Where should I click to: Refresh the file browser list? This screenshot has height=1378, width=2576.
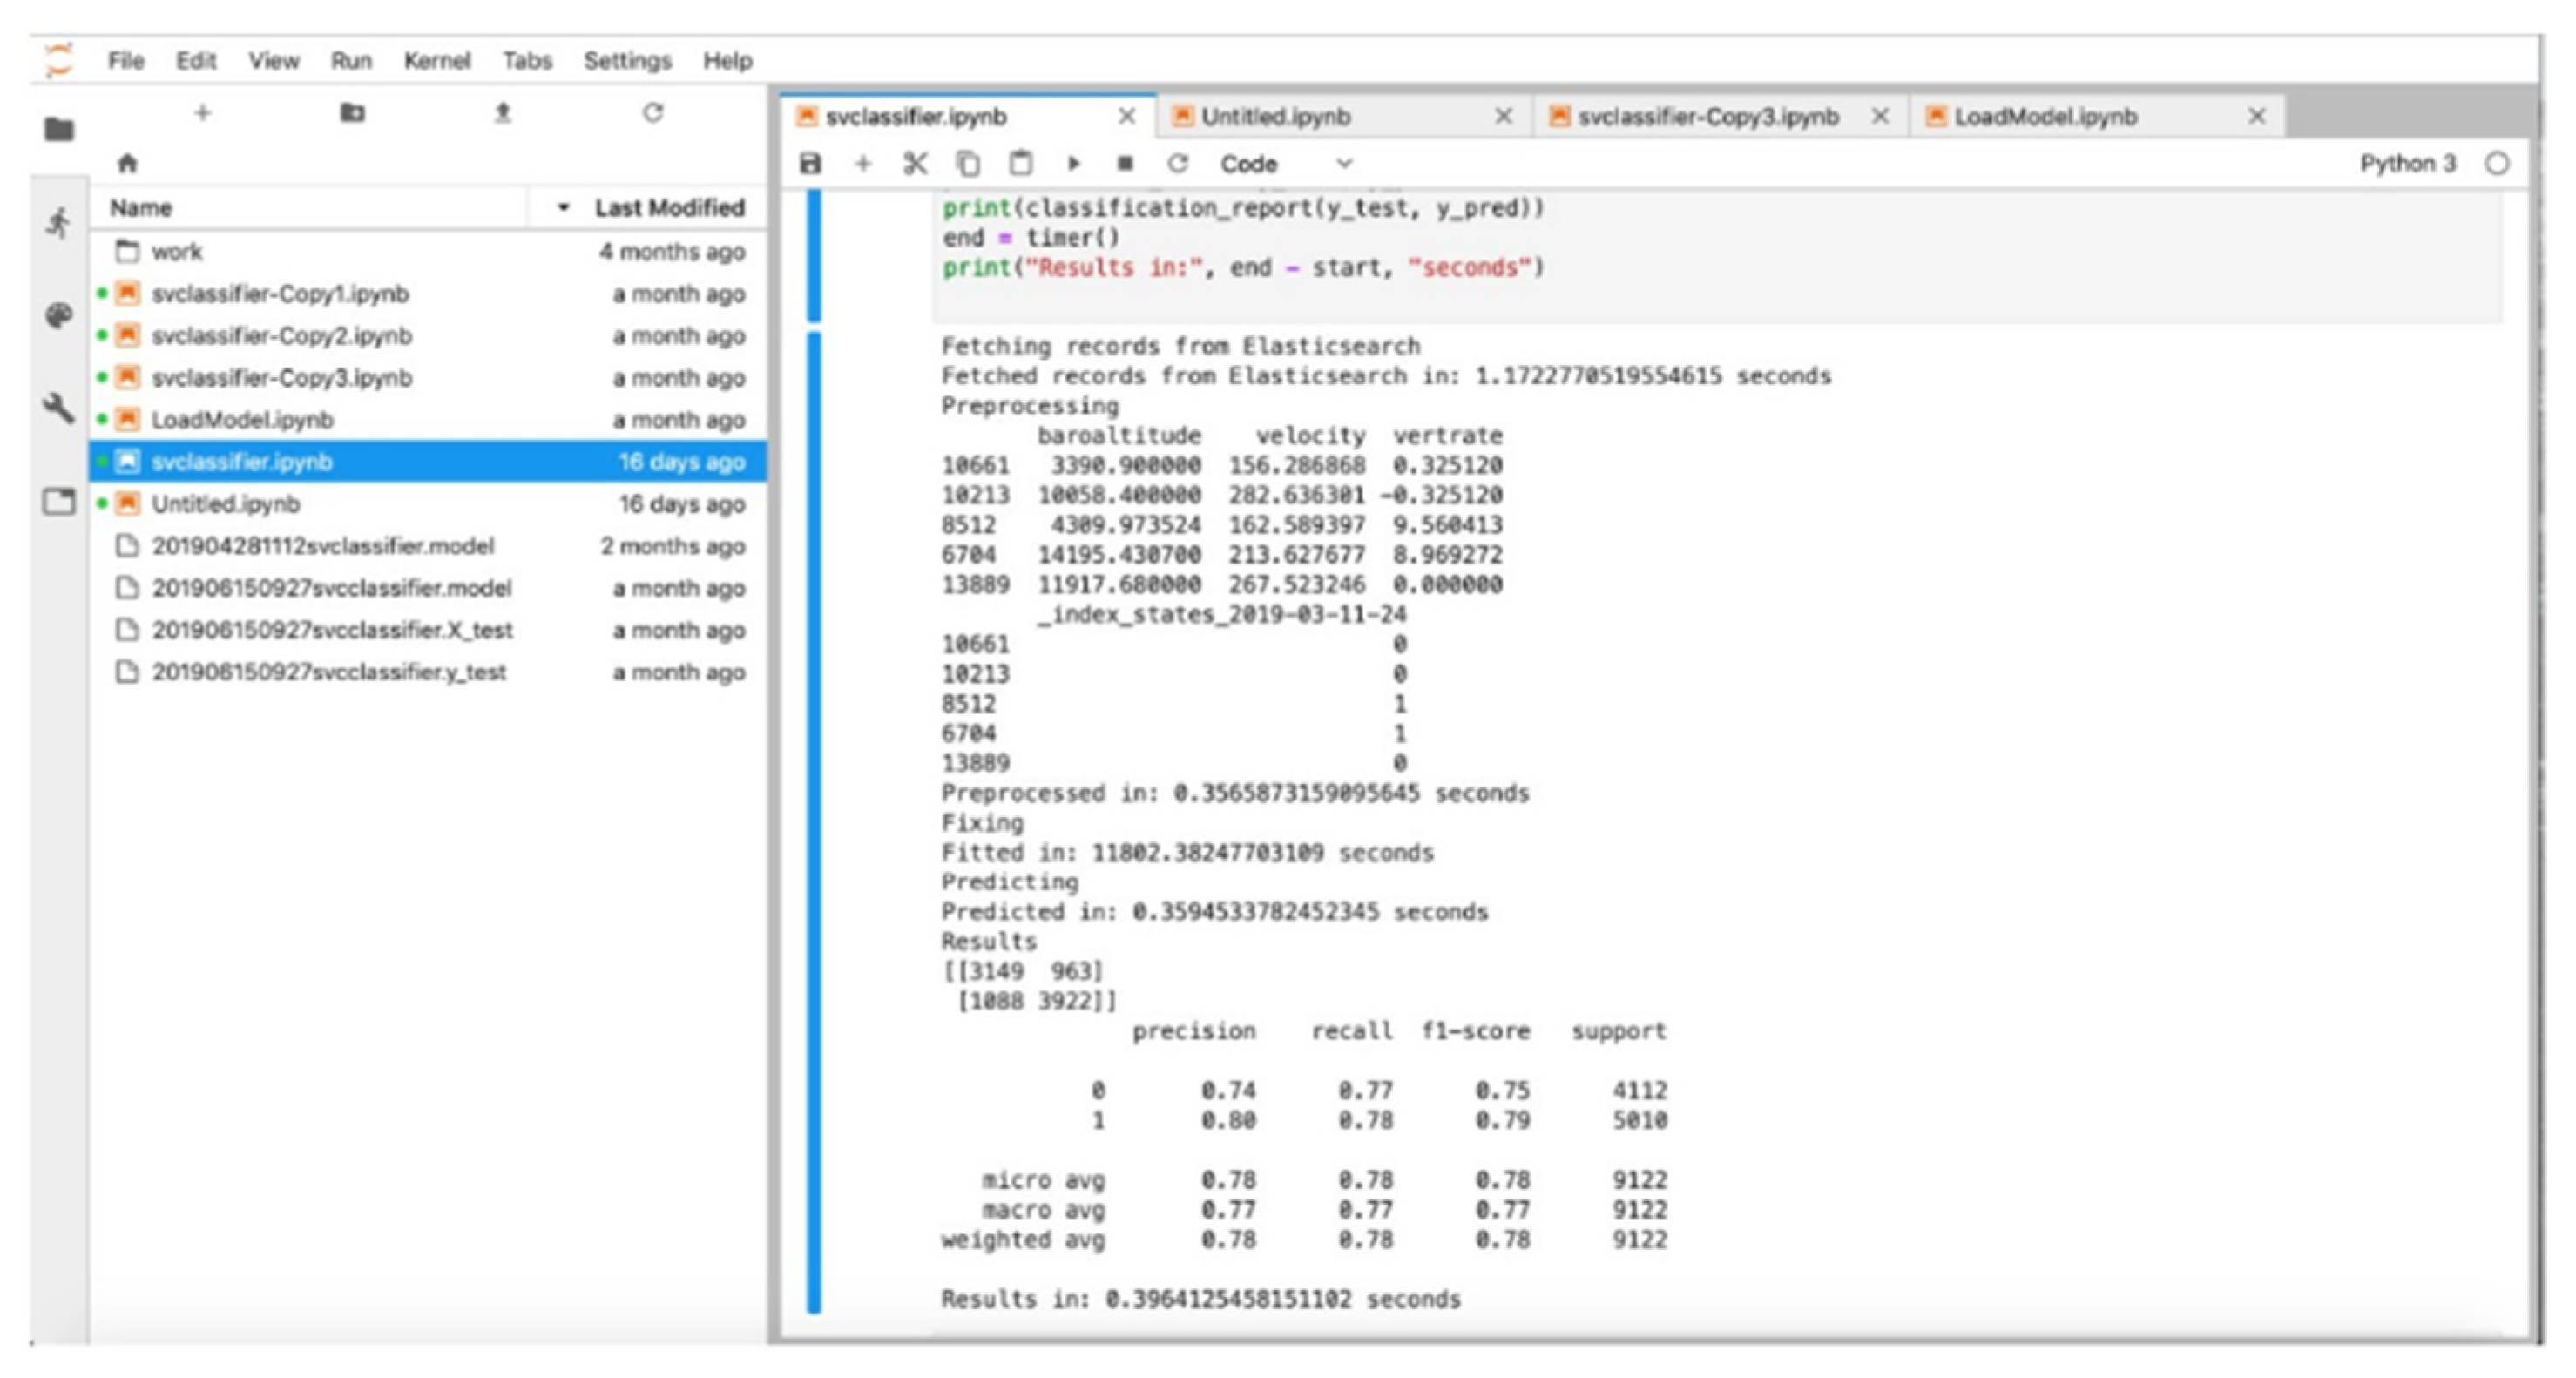click(653, 113)
